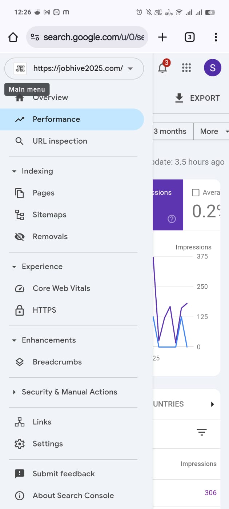Click the Submit feedback speech-bubble icon
Screen dimensions: 229x509
coord(20,474)
